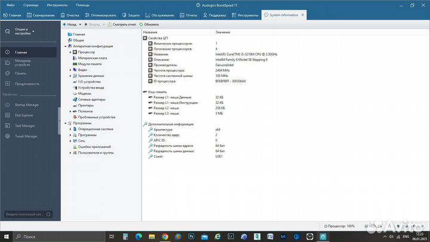Open File Explorer from the taskbar
Viewport: 430px width, 242px height.
[x=152, y=237]
